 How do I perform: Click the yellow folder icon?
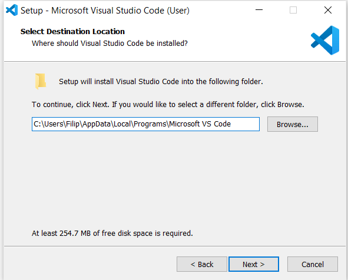(x=41, y=81)
